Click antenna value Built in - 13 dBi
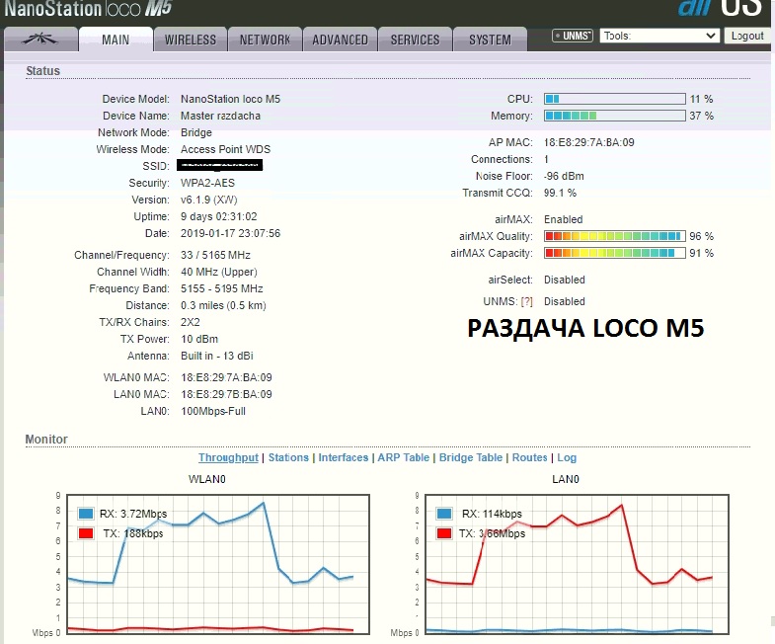Image resolution: width=775 pixels, height=644 pixels. click(217, 357)
